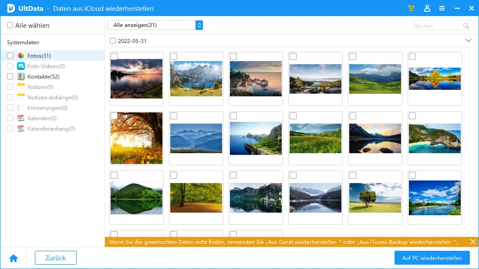Open the Alle anzeigen(31) dropdown
Image resolution: width=479 pixels, height=269 pixels.
[x=155, y=25]
